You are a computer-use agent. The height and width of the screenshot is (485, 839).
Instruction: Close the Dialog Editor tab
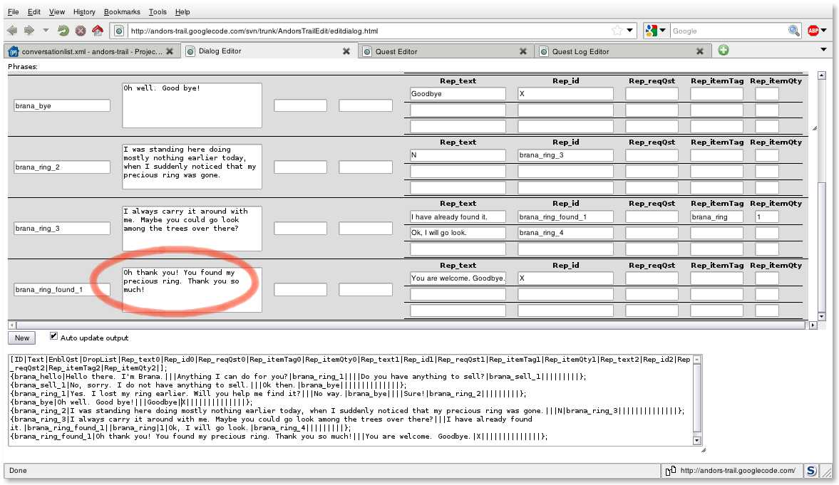(346, 51)
